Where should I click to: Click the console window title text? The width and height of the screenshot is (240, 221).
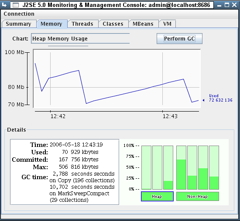116,5
